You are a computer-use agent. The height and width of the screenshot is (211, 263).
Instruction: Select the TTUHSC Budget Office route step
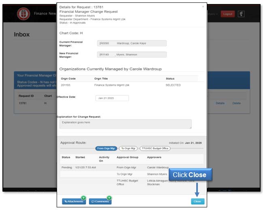pos(155,148)
